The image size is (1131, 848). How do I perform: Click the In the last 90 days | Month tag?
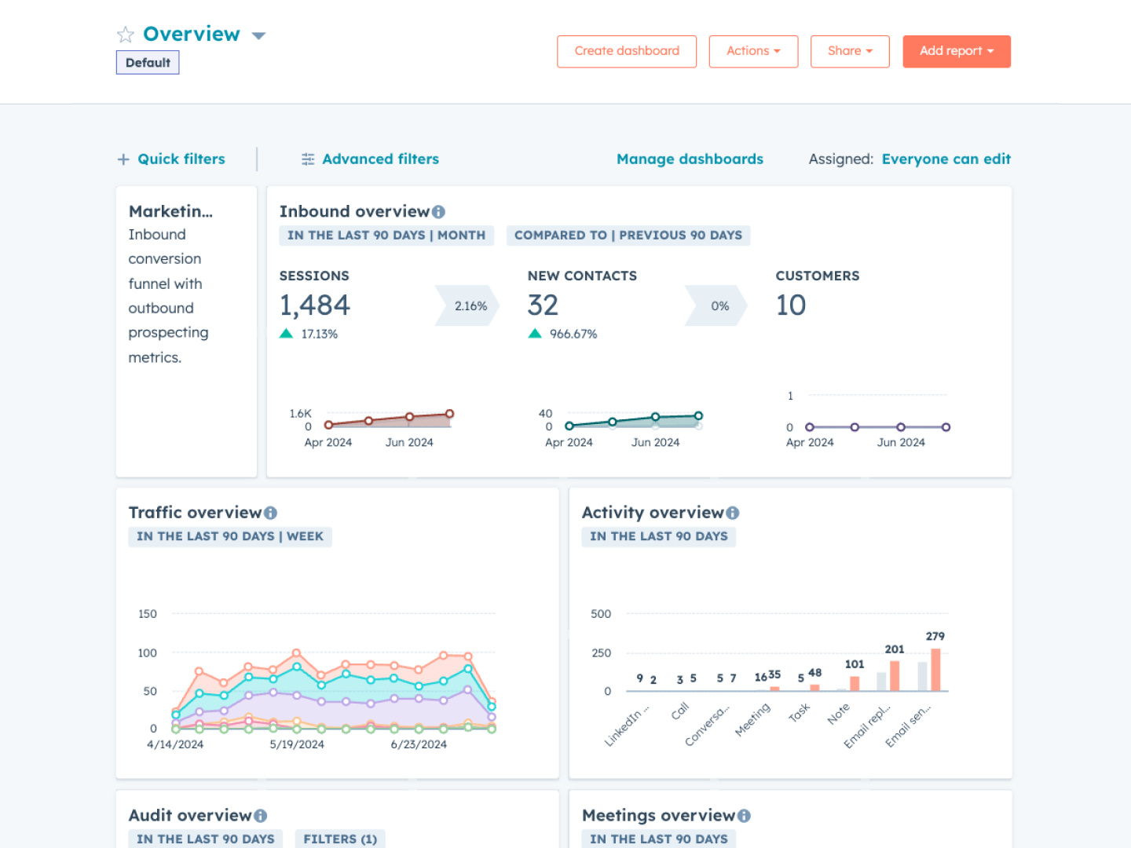coord(386,235)
